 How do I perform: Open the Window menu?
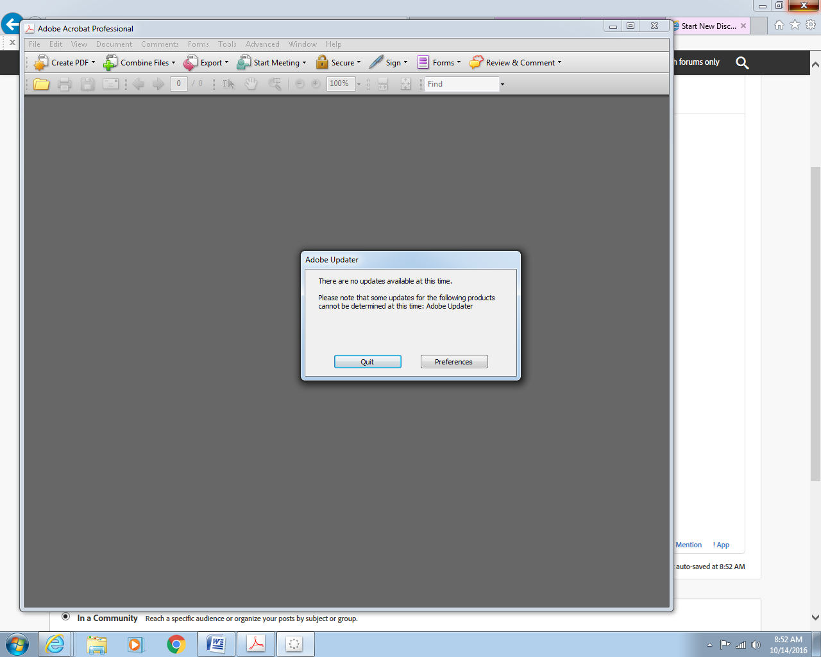click(x=303, y=44)
